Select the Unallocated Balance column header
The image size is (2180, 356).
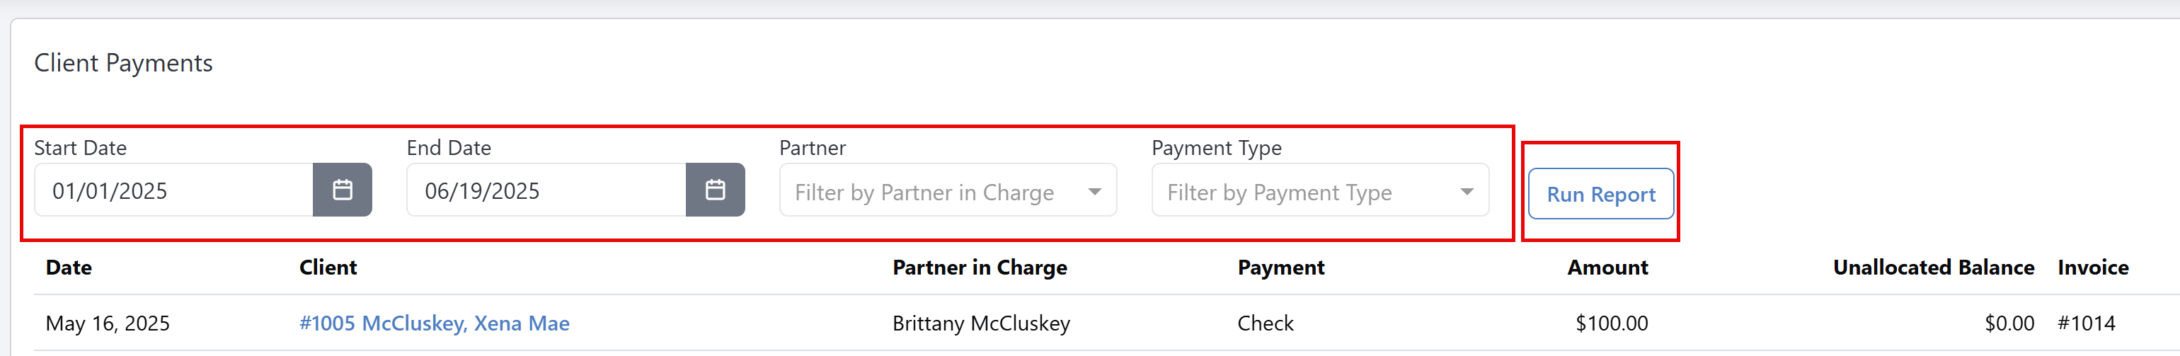(1933, 268)
